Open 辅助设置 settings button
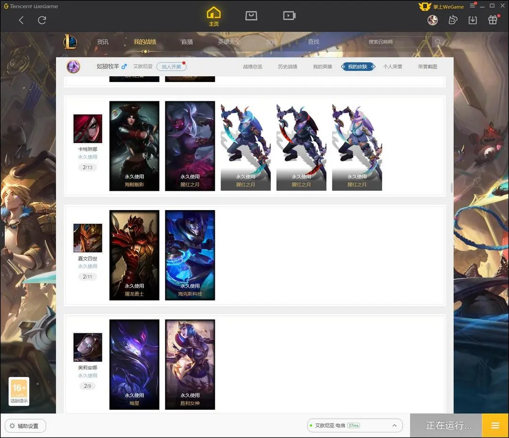The image size is (509, 438). [x=25, y=426]
